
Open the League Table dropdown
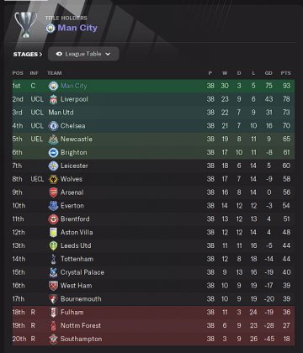(83, 54)
